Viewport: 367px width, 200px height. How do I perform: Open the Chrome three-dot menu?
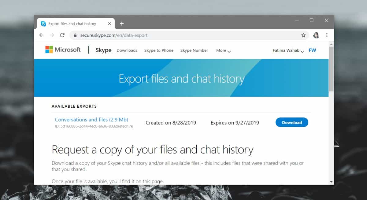tap(327, 35)
